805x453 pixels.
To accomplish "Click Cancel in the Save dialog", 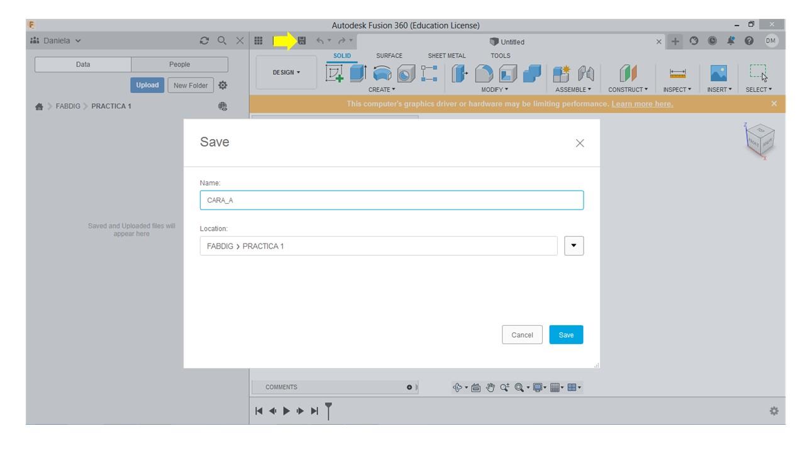I will (x=522, y=335).
